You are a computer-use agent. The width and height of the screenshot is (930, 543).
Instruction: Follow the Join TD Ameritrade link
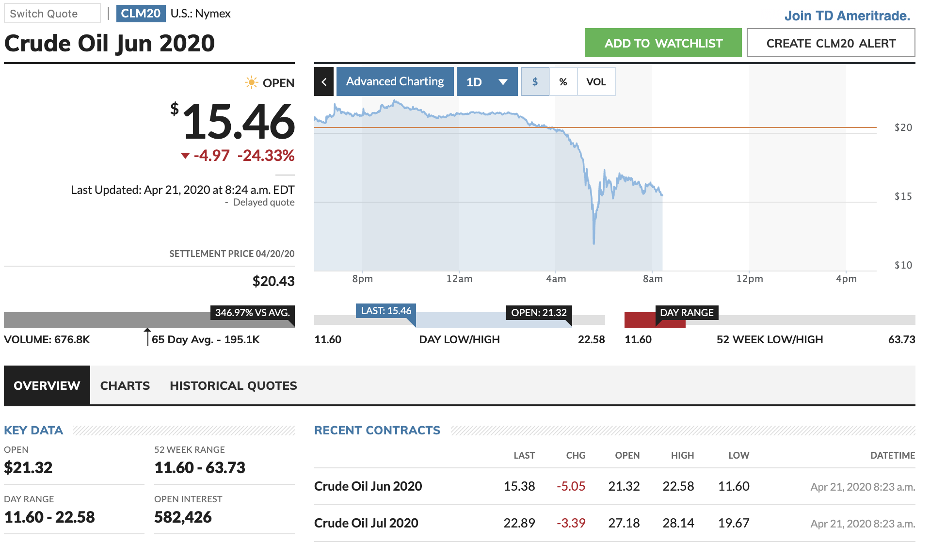(x=847, y=16)
